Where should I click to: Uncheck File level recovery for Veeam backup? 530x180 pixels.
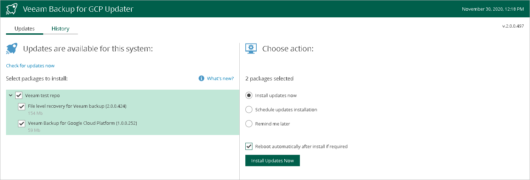[x=22, y=106]
